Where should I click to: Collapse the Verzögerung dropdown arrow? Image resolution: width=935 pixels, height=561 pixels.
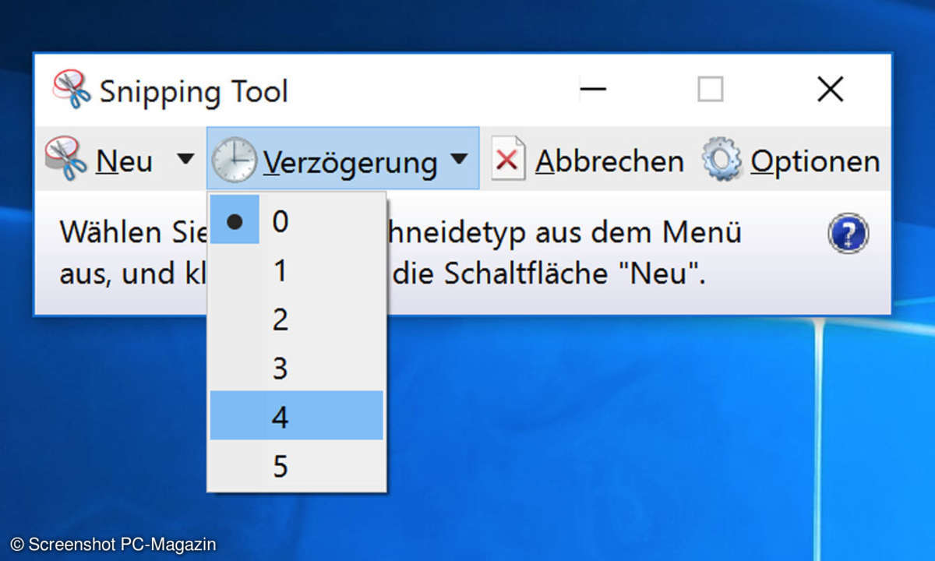point(460,160)
